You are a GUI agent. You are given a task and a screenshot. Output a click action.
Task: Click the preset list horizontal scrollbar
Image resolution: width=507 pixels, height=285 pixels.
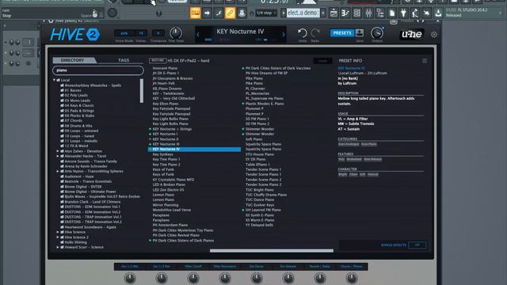(272, 251)
